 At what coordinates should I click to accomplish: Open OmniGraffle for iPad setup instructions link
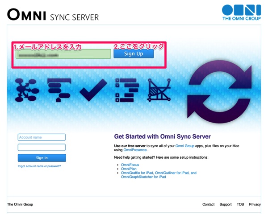click(159, 175)
